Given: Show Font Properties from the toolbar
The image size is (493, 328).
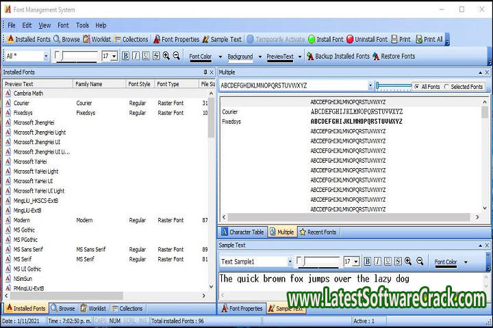Looking at the screenshot, I should coord(177,39).
